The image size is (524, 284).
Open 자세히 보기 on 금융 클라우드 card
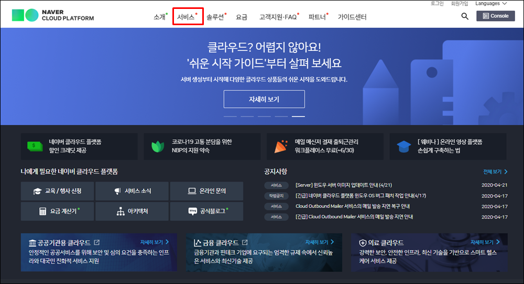pyautogui.click(x=320, y=242)
